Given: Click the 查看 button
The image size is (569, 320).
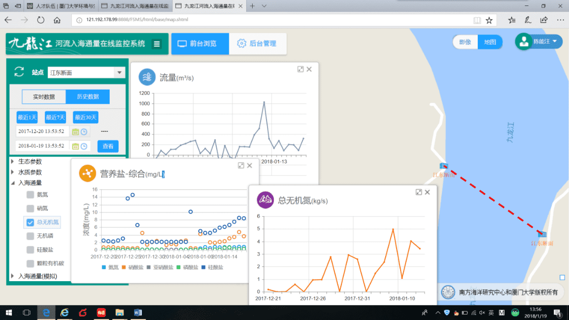Looking at the screenshot, I should point(108,146).
